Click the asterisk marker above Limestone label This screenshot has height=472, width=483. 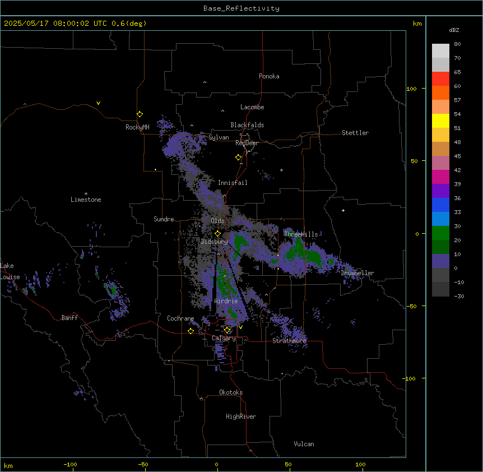point(86,194)
